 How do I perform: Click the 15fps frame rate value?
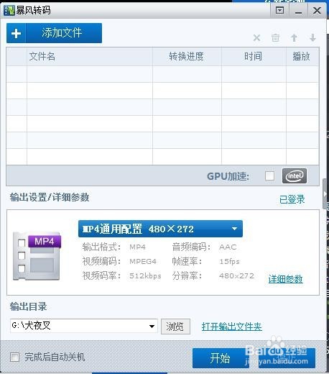pos(229,261)
